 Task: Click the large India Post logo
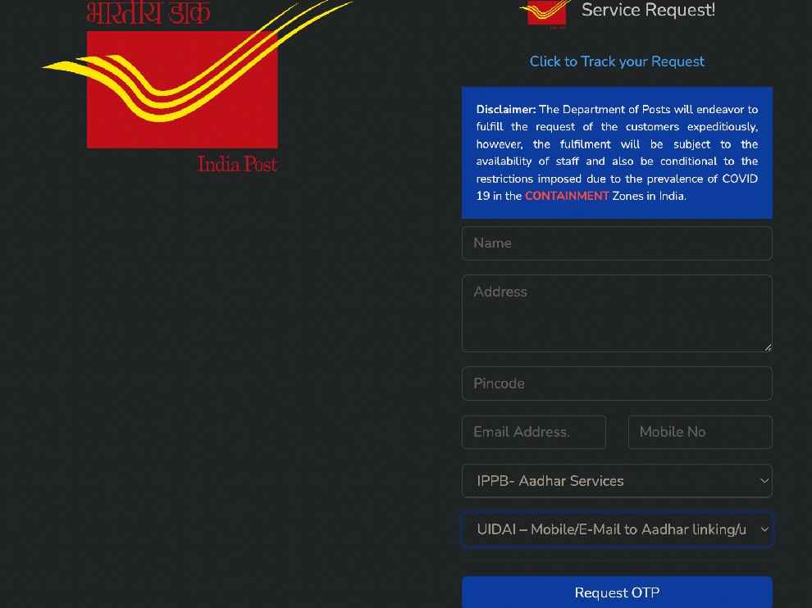click(197, 85)
